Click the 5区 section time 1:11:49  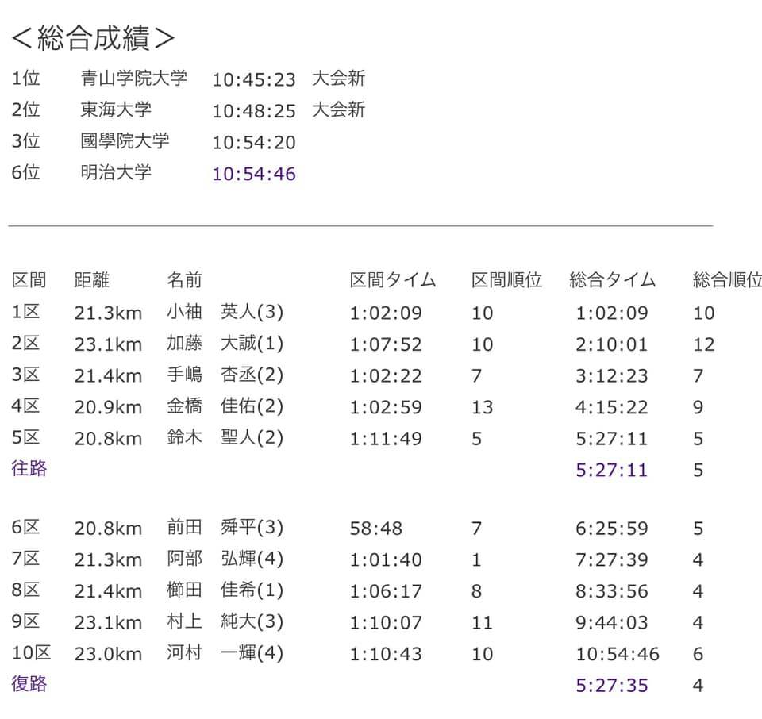(386, 439)
